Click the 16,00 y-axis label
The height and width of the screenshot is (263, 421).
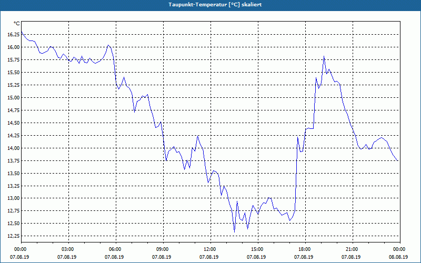(x=14, y=47)
